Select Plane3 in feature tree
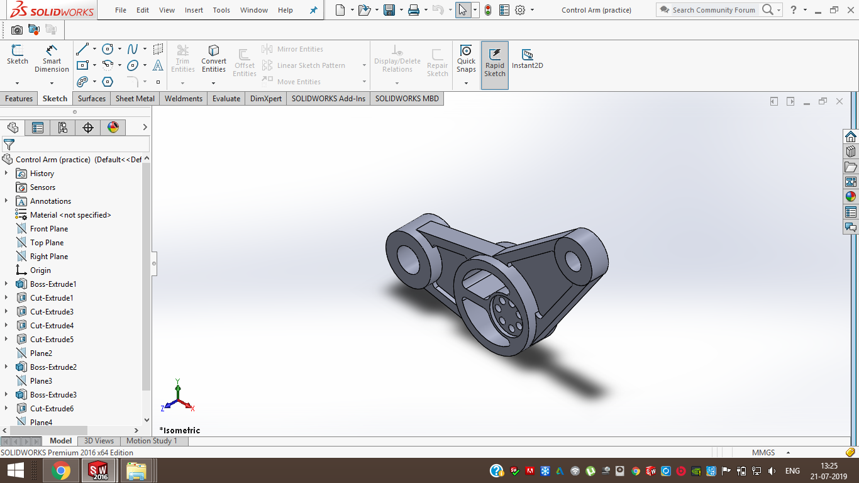The height and width of the screenshot is (483, 859). 41,381
